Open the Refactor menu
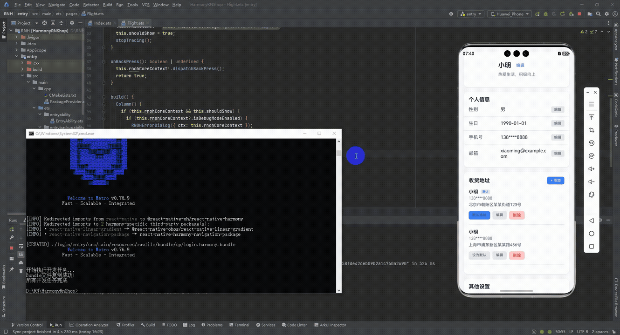This screenshot has width=620, height=335. [x=91, y=5]
